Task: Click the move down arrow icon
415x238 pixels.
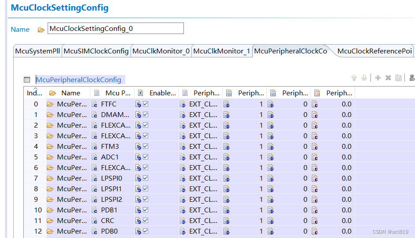Action: coord(364,78)
